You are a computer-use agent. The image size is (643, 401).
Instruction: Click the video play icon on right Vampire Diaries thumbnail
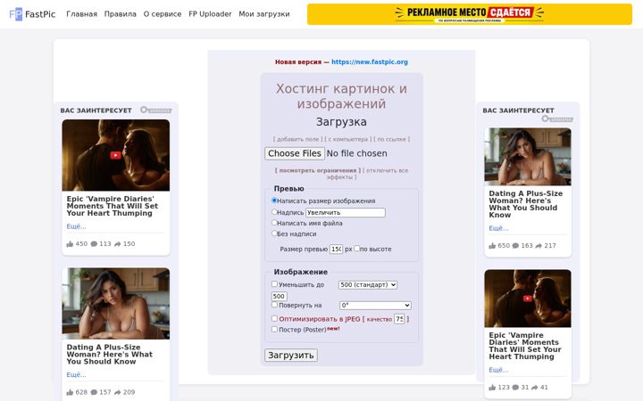(x=528, y=299)
